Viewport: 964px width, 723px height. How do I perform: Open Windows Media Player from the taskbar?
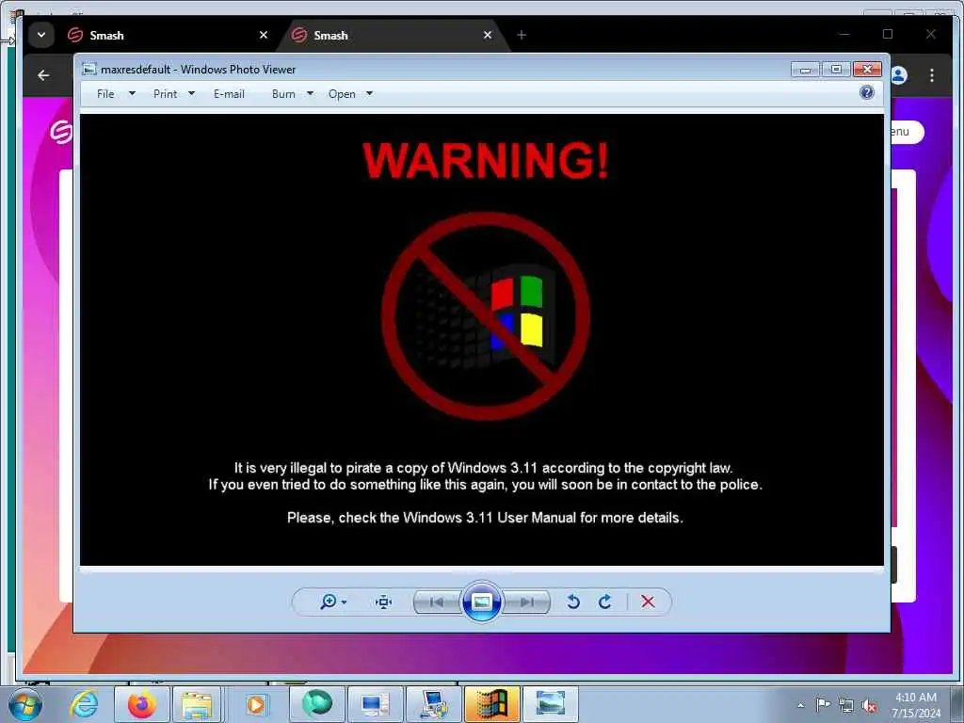click(x=256, y=704)
